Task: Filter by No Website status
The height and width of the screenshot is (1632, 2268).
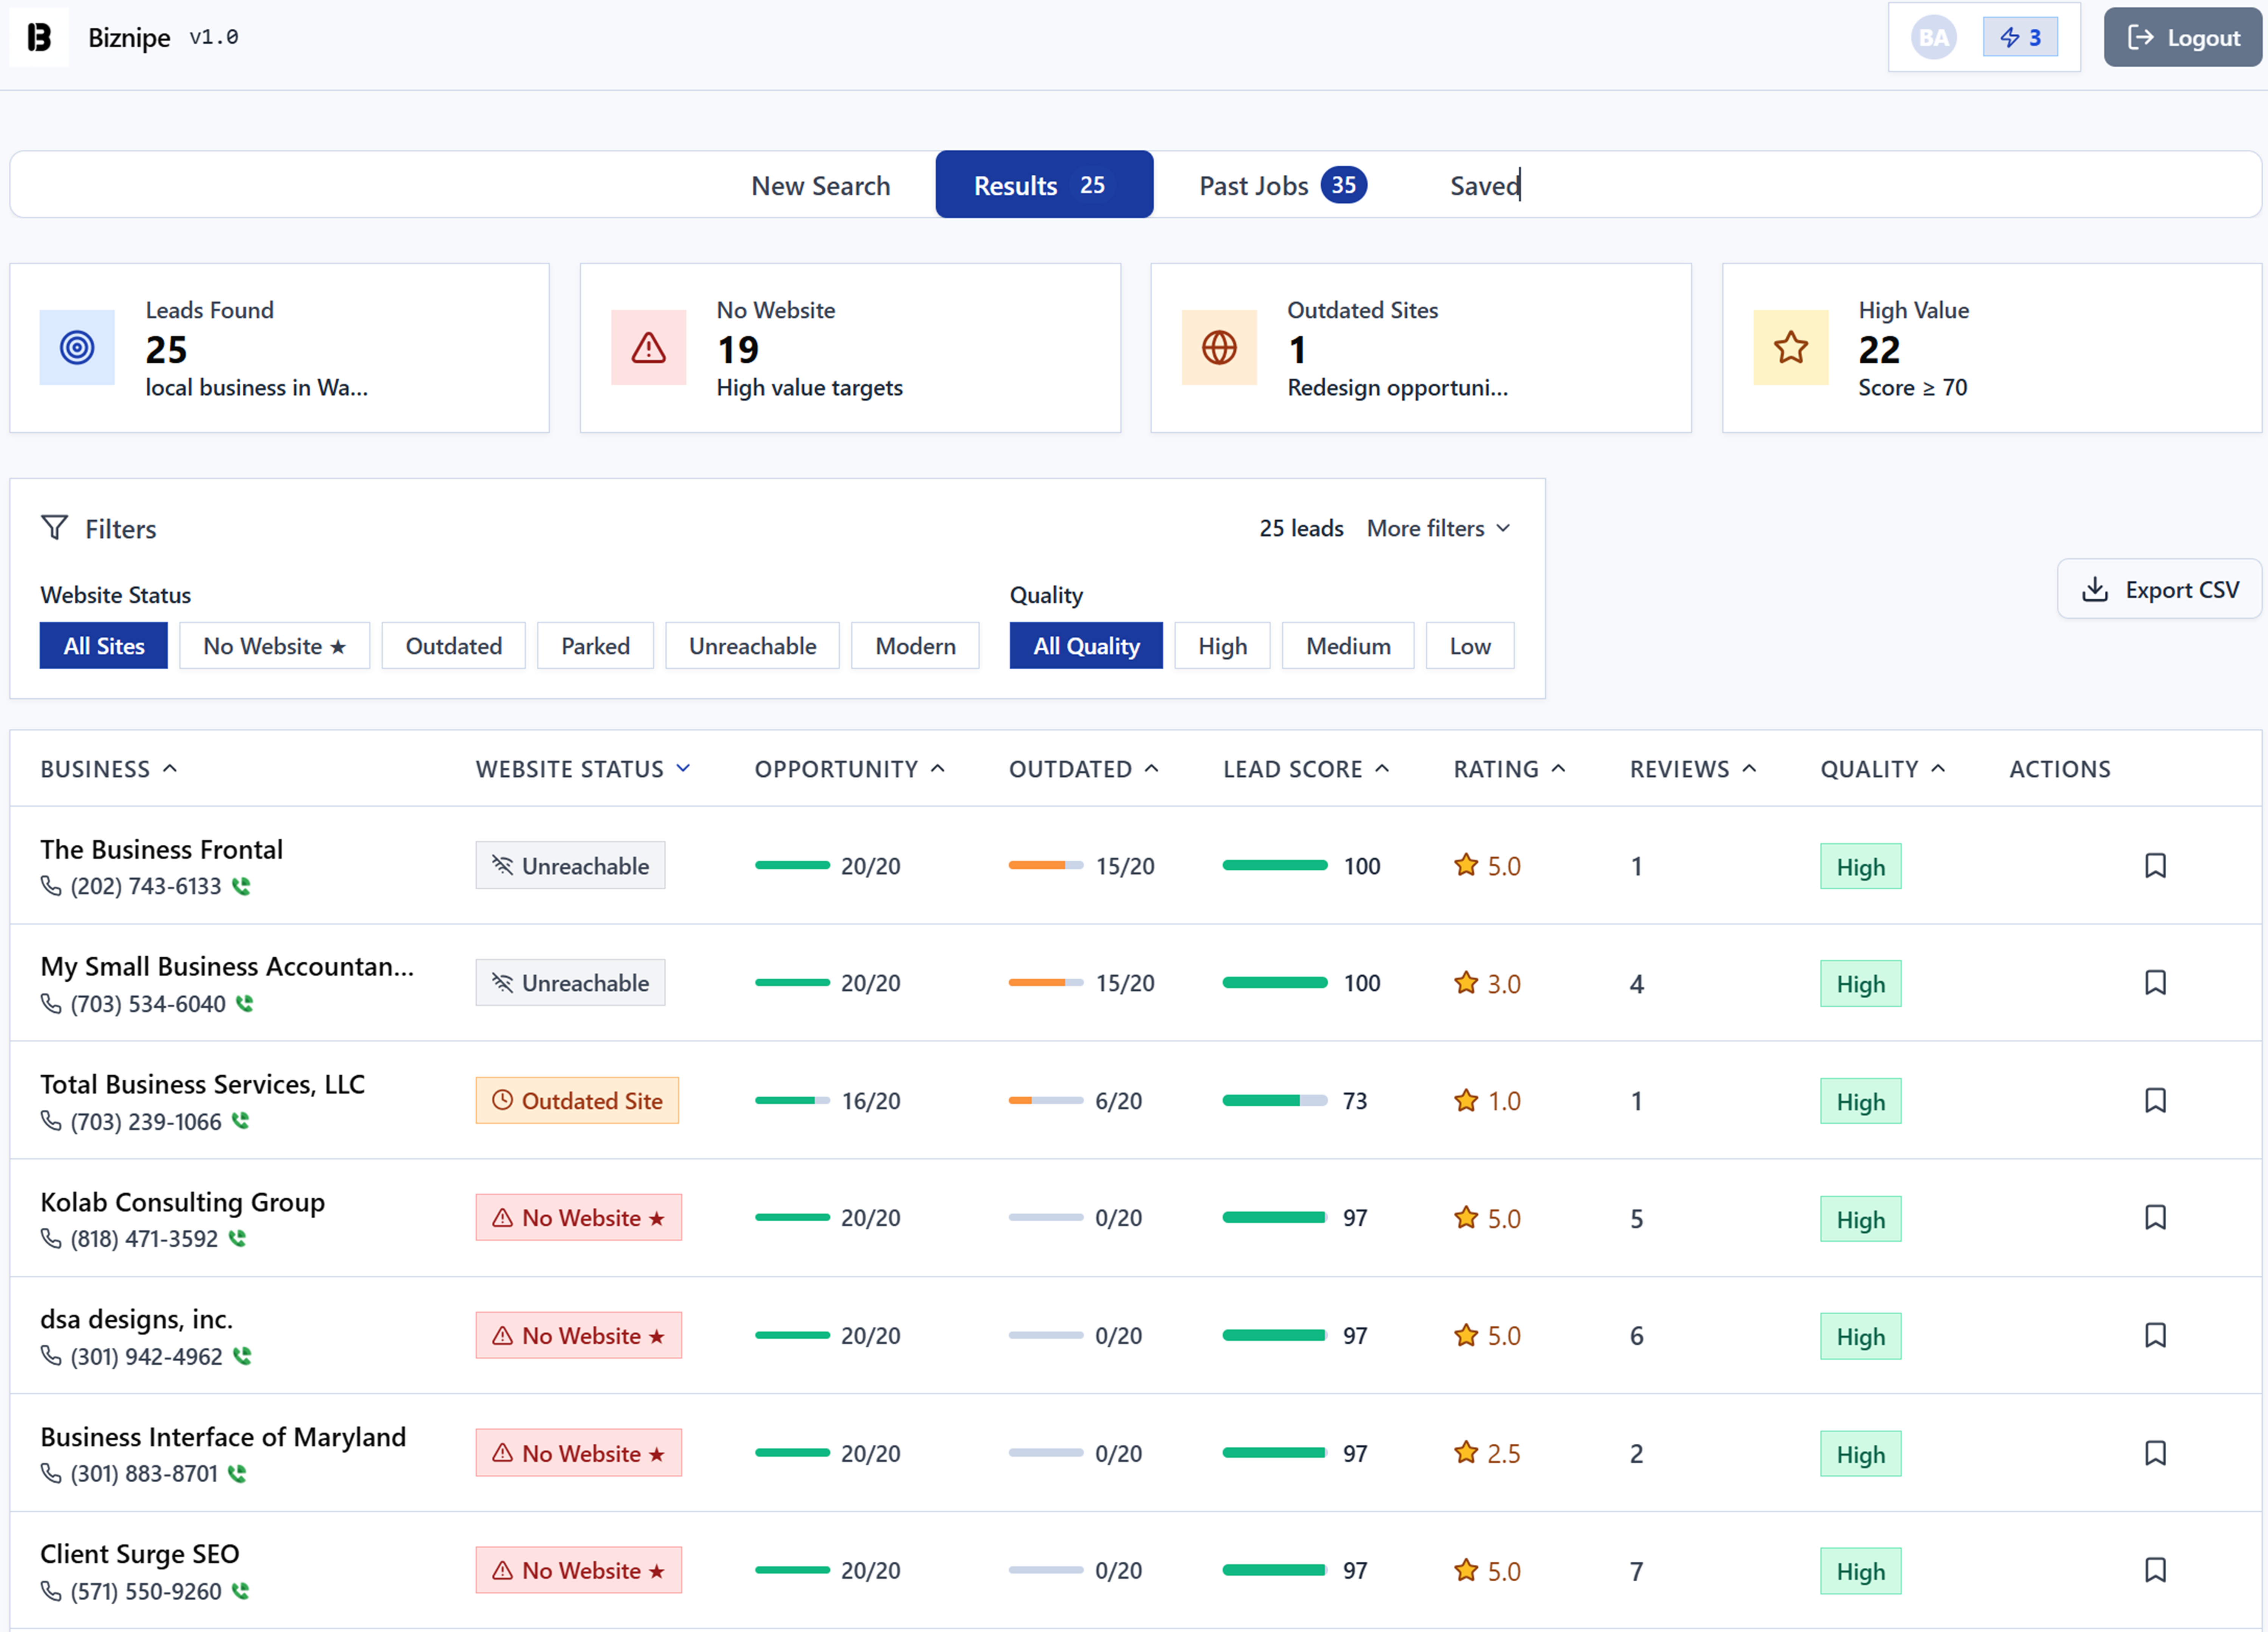Action: pyautogui.click(x=275, y=645)
